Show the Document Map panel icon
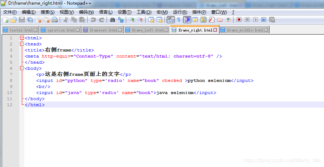Viewport: 324px width, 167px height. tap(203, 20)
